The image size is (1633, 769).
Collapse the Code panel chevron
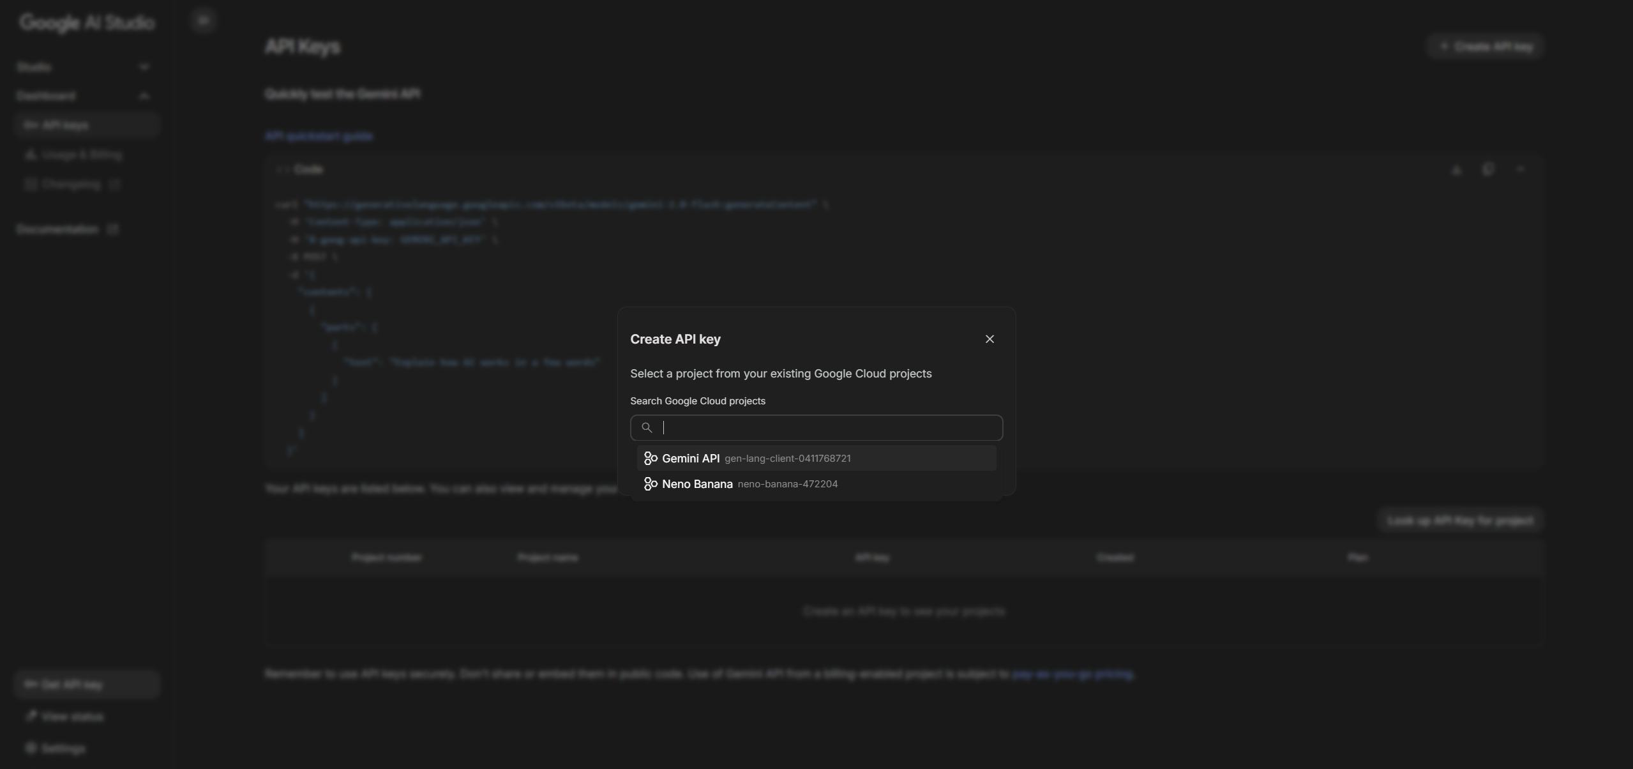pos(1520,169)
